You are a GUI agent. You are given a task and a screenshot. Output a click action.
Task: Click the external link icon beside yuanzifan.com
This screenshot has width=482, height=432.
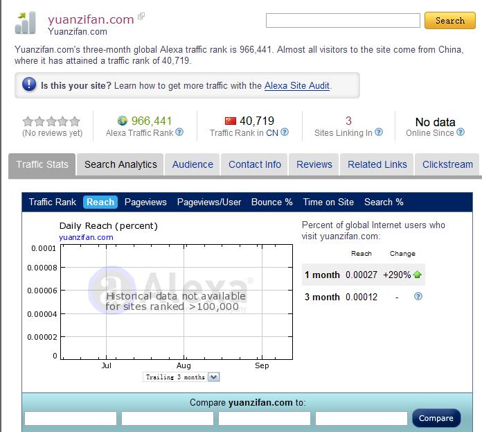(x=141, y=16)
